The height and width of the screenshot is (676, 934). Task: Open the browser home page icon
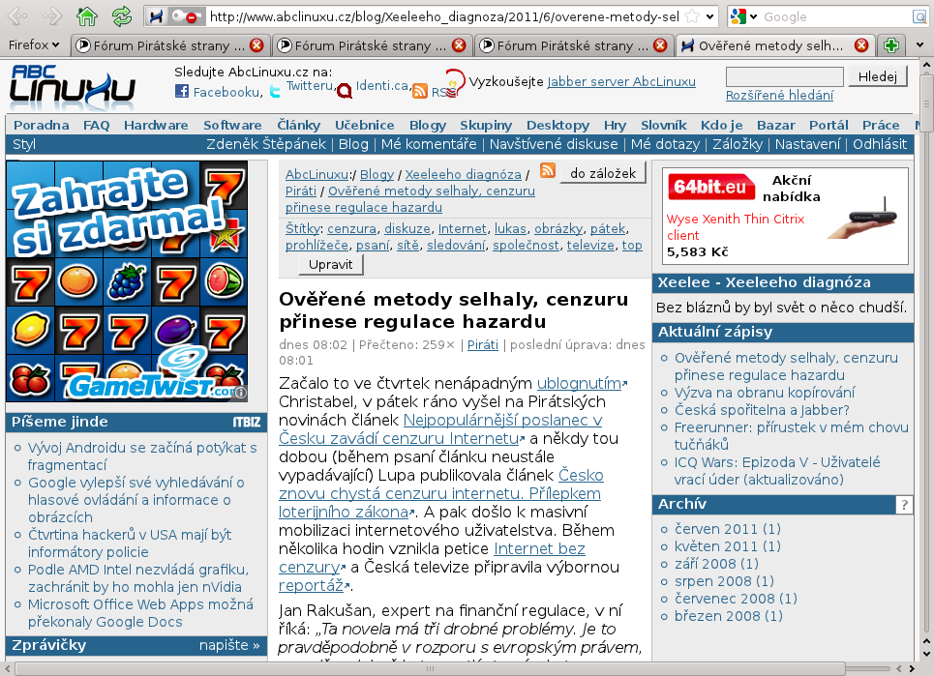[x=87, y=16]
